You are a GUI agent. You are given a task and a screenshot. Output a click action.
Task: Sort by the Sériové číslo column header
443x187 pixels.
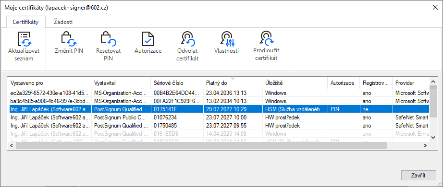pos(177,83)
